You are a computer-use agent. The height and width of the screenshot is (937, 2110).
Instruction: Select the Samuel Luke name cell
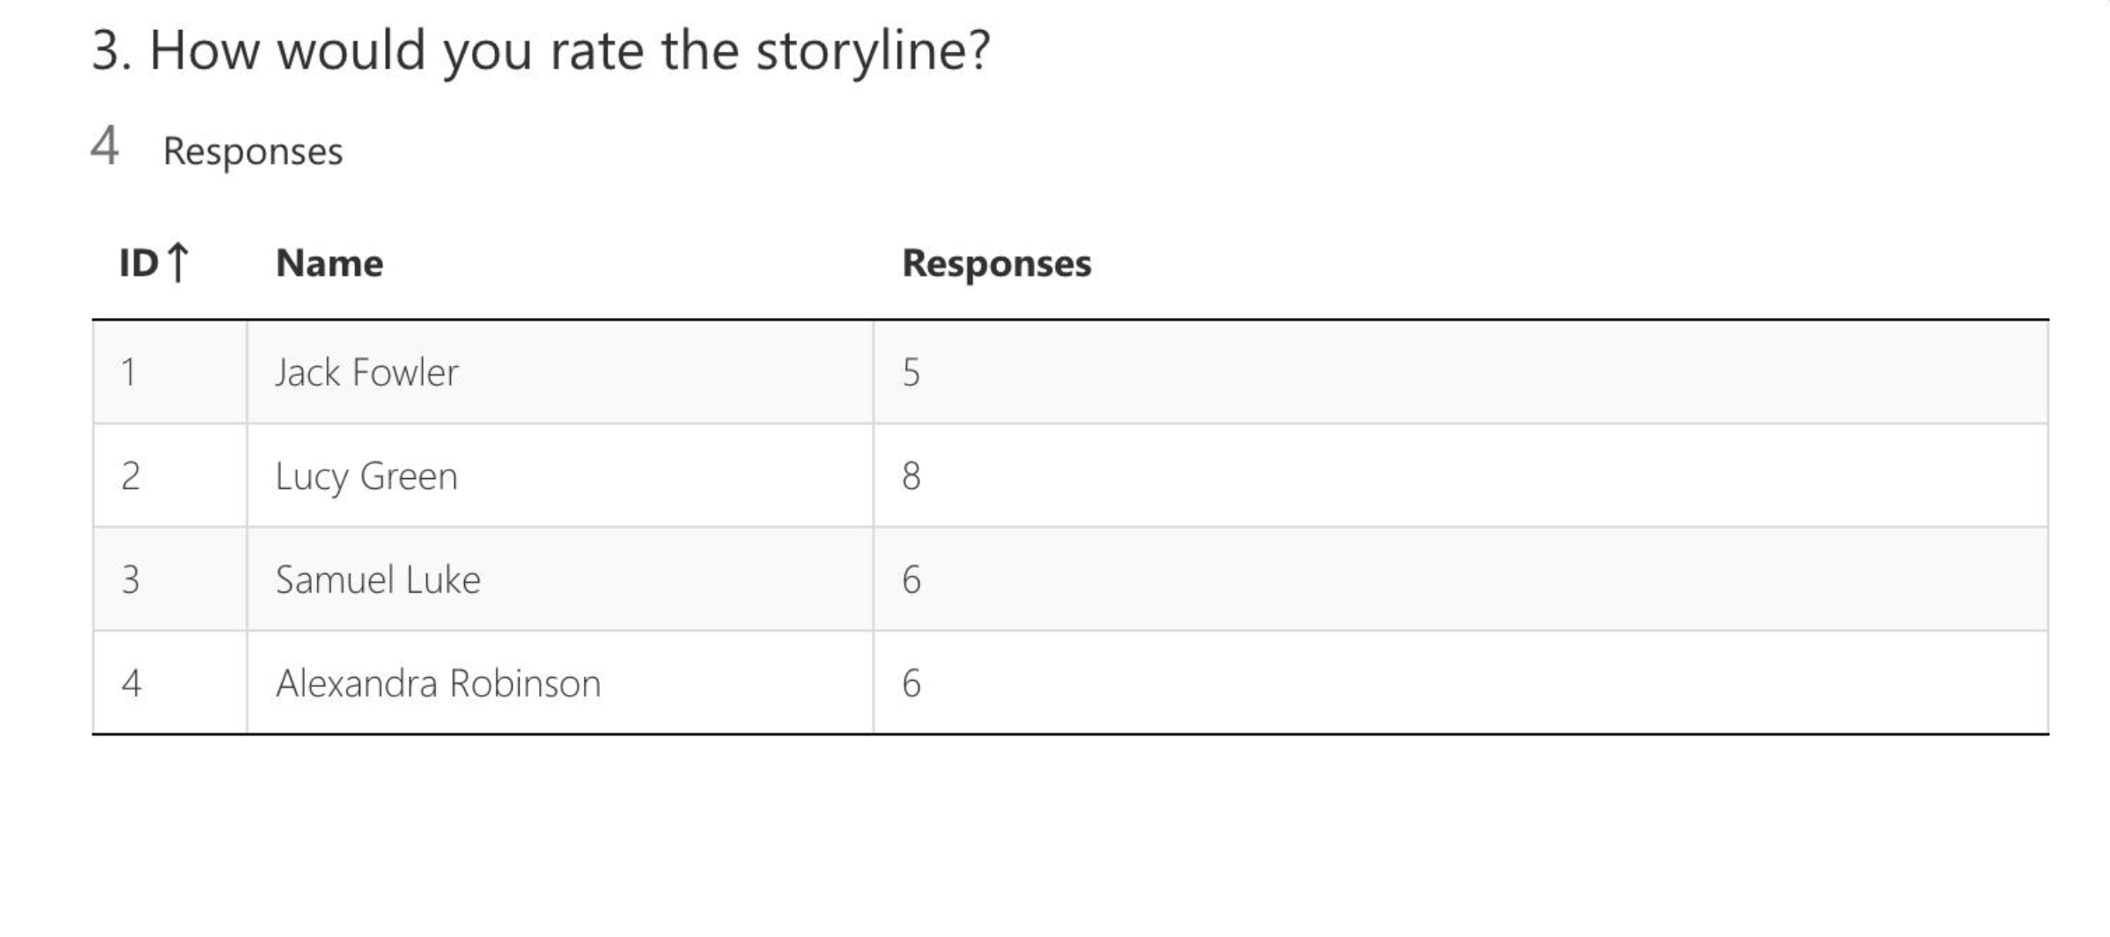[x=378, y=579]
